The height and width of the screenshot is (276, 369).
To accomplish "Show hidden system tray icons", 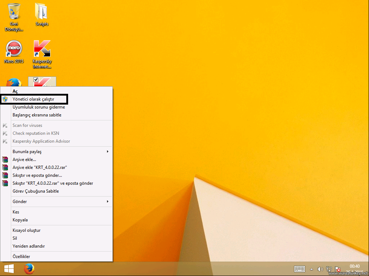I will click(x=312, y=269).
